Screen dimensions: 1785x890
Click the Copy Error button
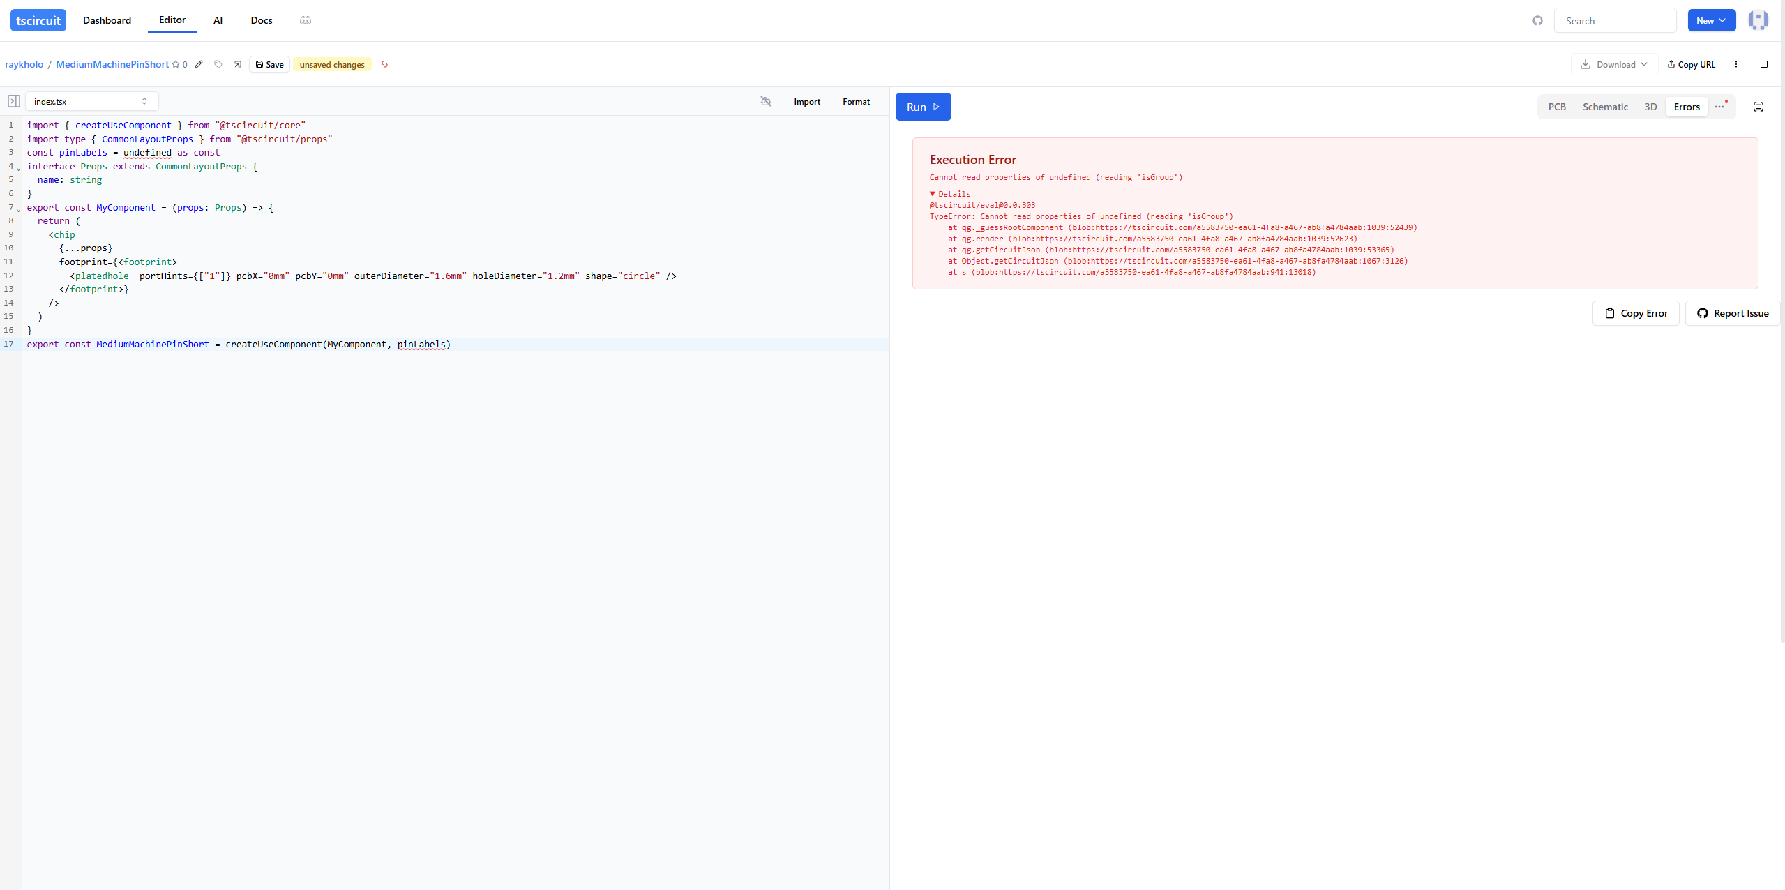[1635, 313]
